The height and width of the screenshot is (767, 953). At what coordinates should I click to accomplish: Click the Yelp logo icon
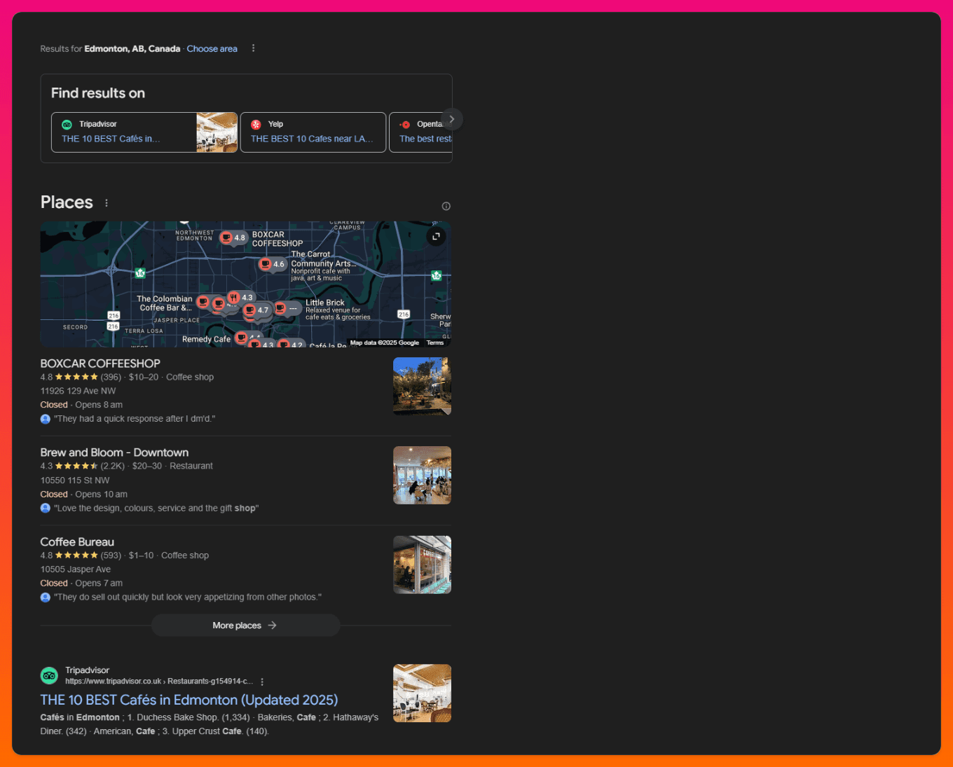[256, 125]
